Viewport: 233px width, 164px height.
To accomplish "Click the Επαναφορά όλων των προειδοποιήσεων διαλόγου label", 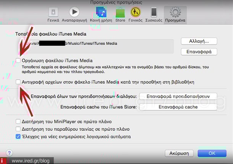I will point(84,96).
